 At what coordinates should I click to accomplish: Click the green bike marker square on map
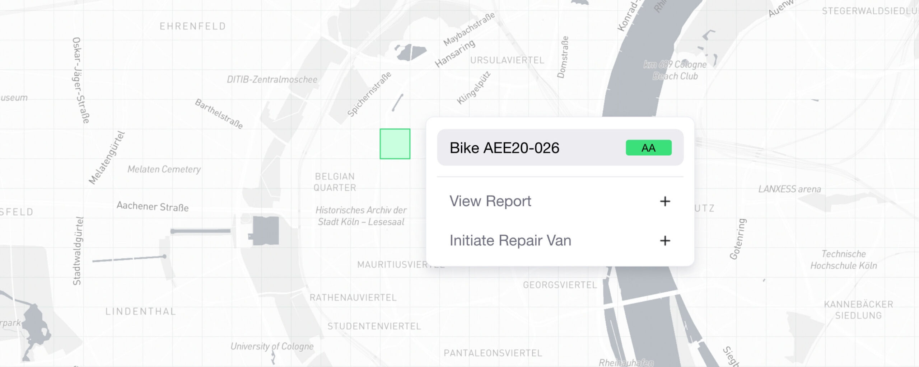pyautogui.click(x=395, y=144)
